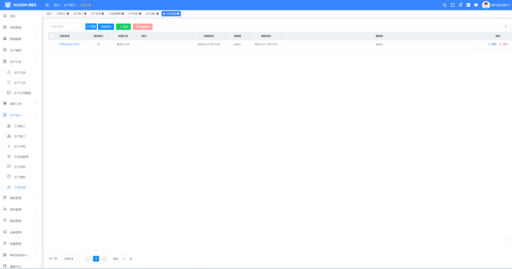The image size is (512, 269).
Task: Open the language switch icon
Action: pos(469,5)
